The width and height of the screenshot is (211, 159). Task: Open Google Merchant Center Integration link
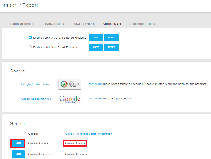89,134
